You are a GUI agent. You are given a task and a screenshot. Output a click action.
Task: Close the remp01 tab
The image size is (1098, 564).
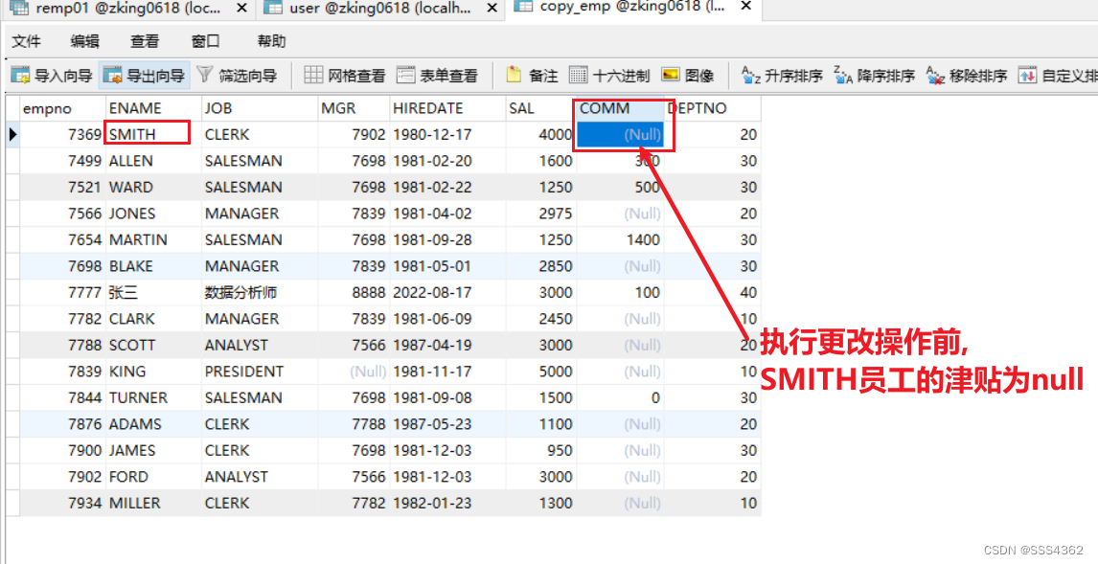pyautogui.click(x=241, y=8)
